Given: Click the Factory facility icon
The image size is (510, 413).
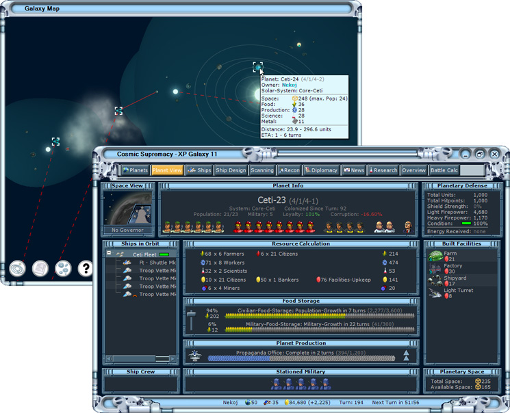Looking at the screenshot, I should tap(435, 269).
